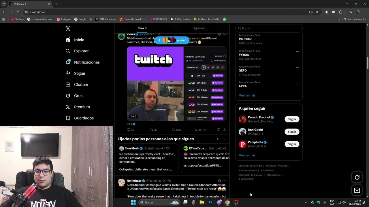Image resolution: width=369 pixels, height=207 pixels.
Task: Click the Buscar search field on X
Action: (x=269, y=28)
